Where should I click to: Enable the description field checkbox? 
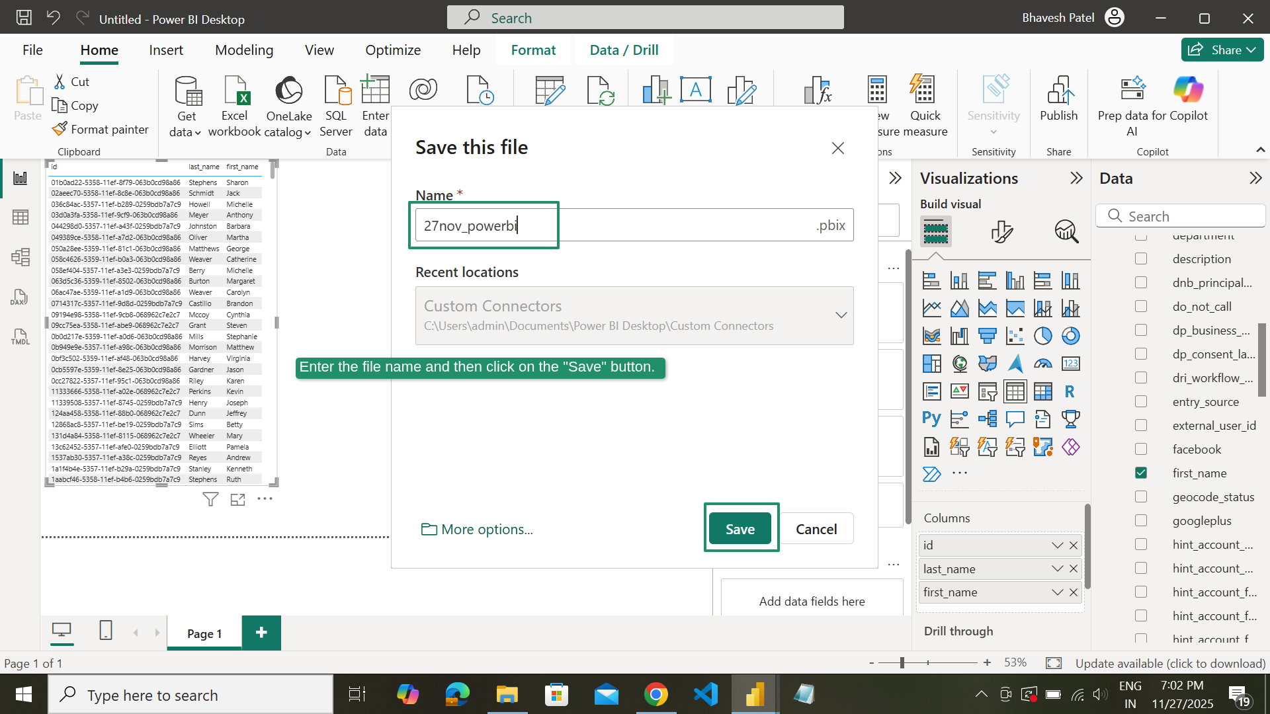(x=1142, y=258)
